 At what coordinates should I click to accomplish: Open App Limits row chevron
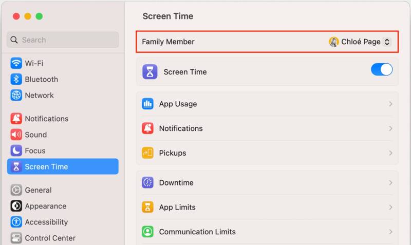click(x=390, y=208)
